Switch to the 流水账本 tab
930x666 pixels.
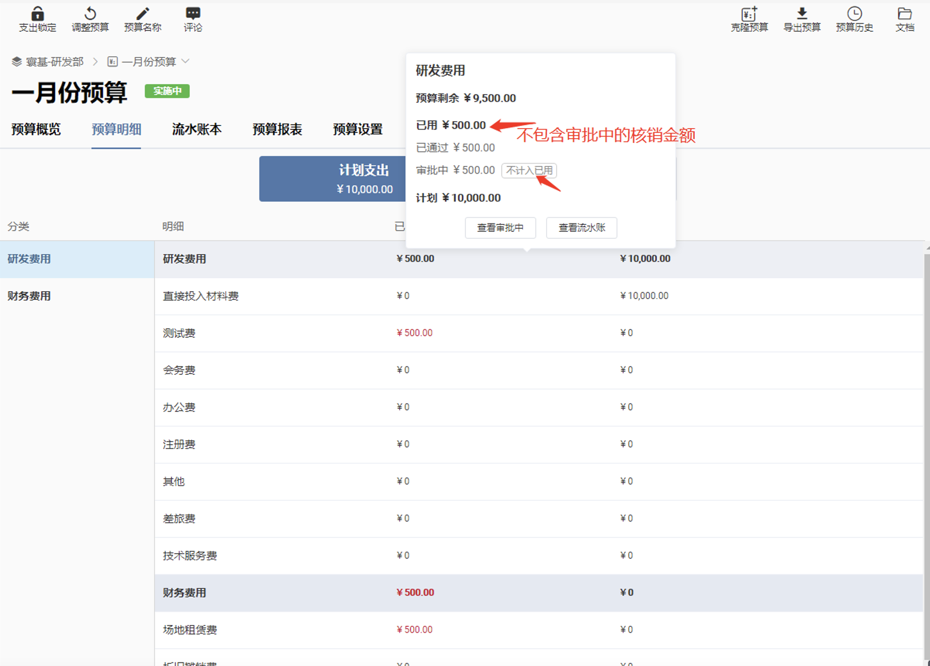[196, 130]
